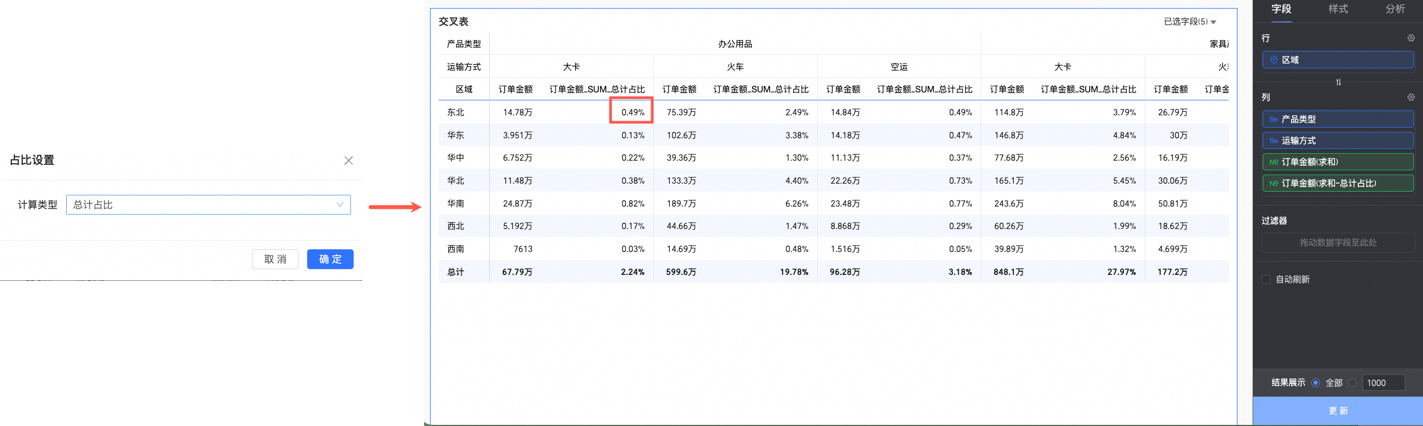1423x426 pixels.
Task: Click Str icon on 产品类型 field
Action: point(1273,119)
